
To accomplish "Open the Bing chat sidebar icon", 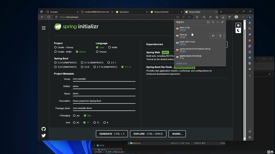I will [250, 17].
